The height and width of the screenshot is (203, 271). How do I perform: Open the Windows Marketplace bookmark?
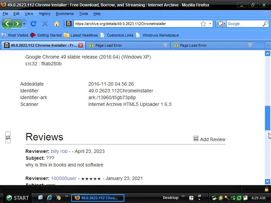[158, 35]
